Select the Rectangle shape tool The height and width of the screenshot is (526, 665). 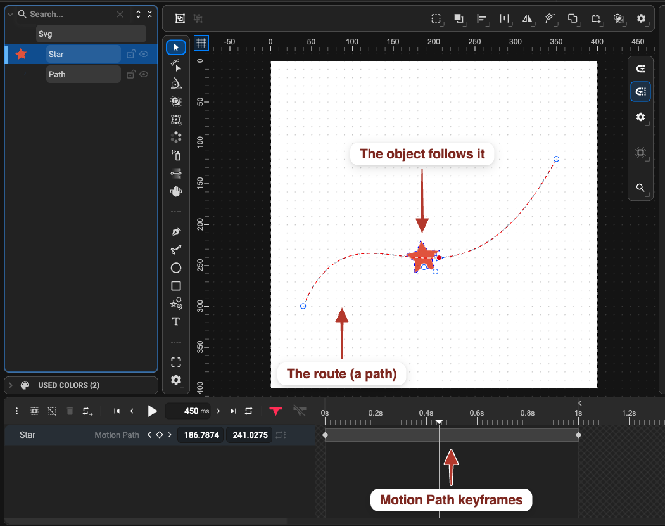pyautogui.click(x=176, y=286)
